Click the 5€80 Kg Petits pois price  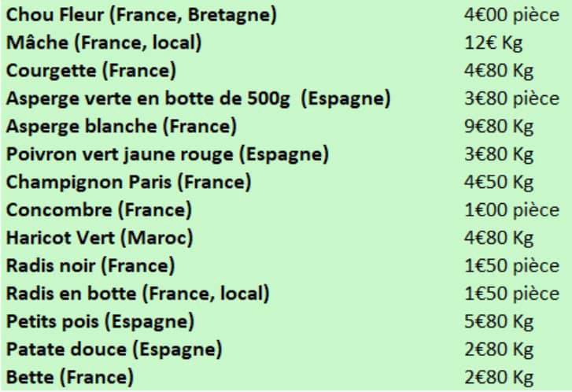(499, 322)
